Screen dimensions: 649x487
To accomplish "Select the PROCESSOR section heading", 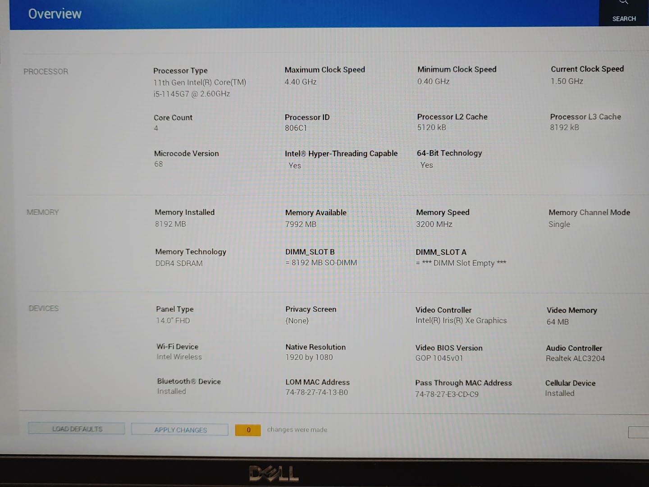I will 46,72.
